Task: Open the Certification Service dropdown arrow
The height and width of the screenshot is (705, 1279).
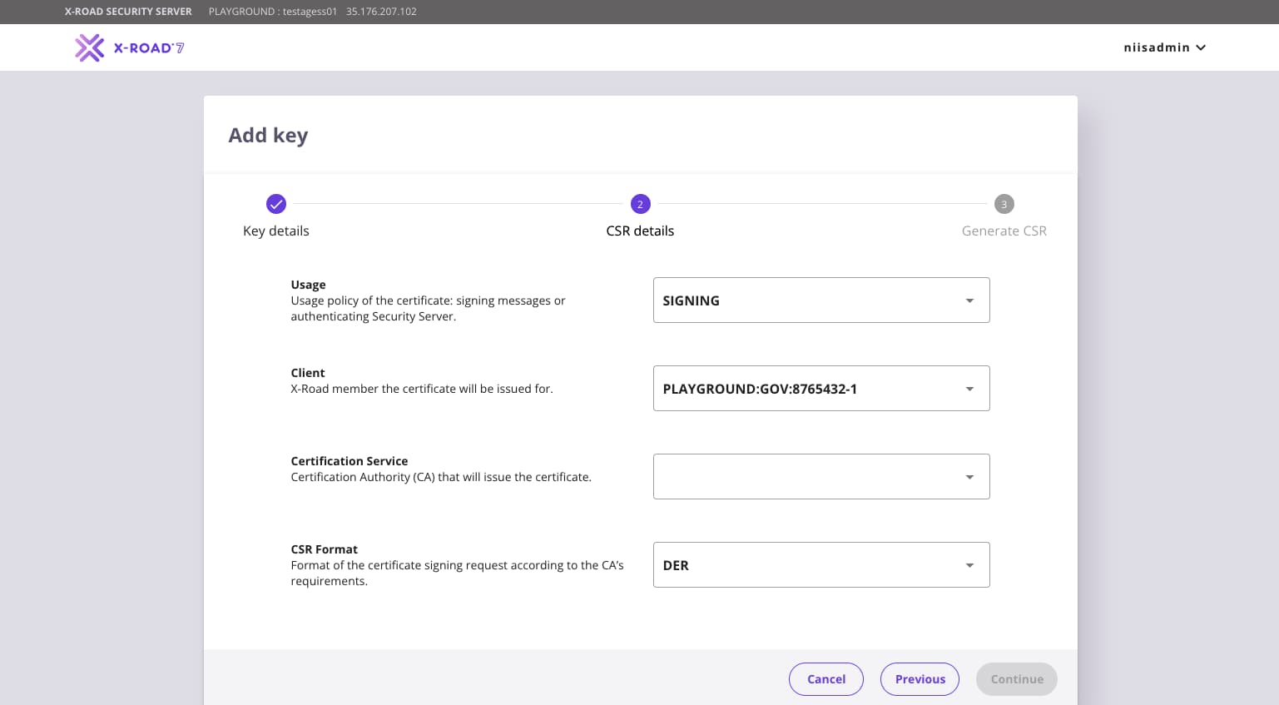Action: [x=969, y=477]
